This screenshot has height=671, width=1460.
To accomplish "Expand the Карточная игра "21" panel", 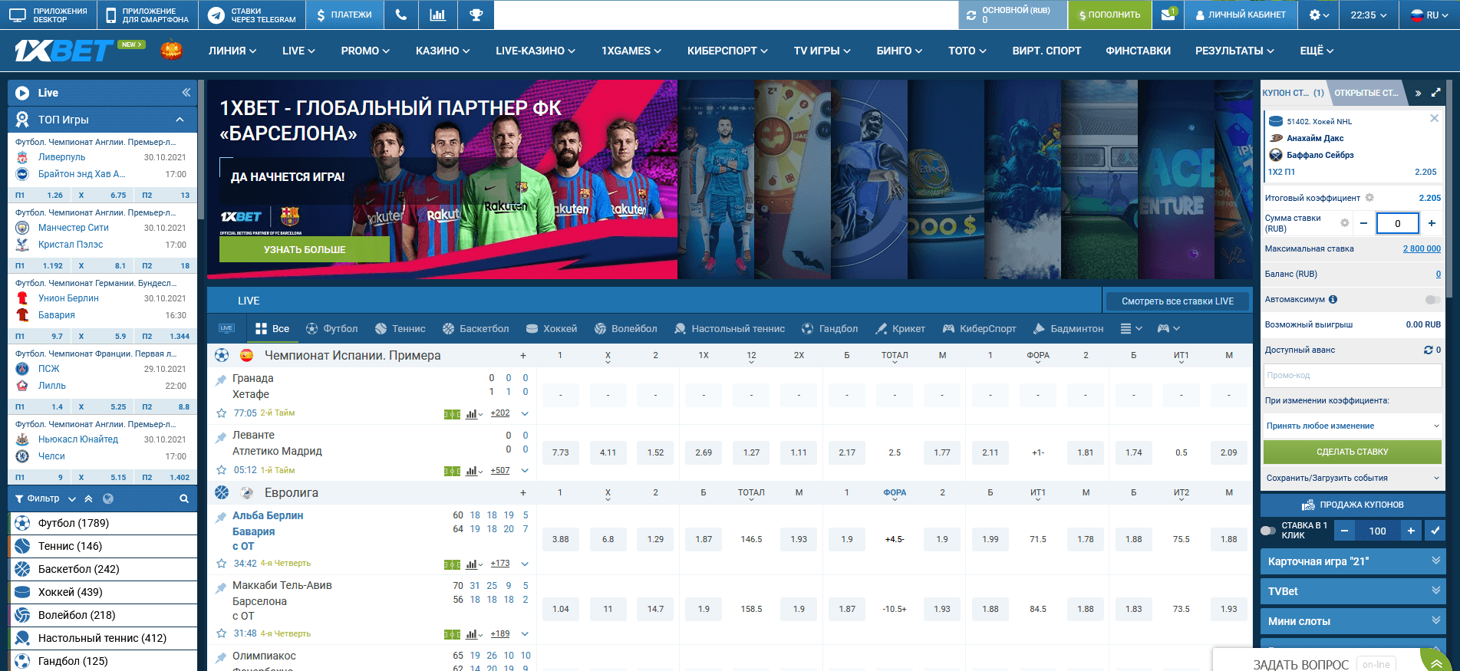I will [1353, 561].
